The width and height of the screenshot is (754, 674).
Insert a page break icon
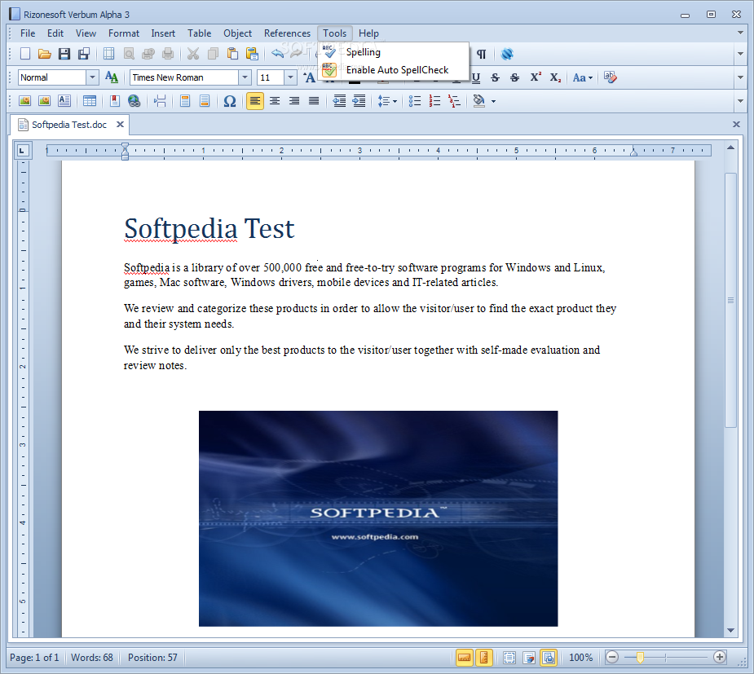[160, 101]
